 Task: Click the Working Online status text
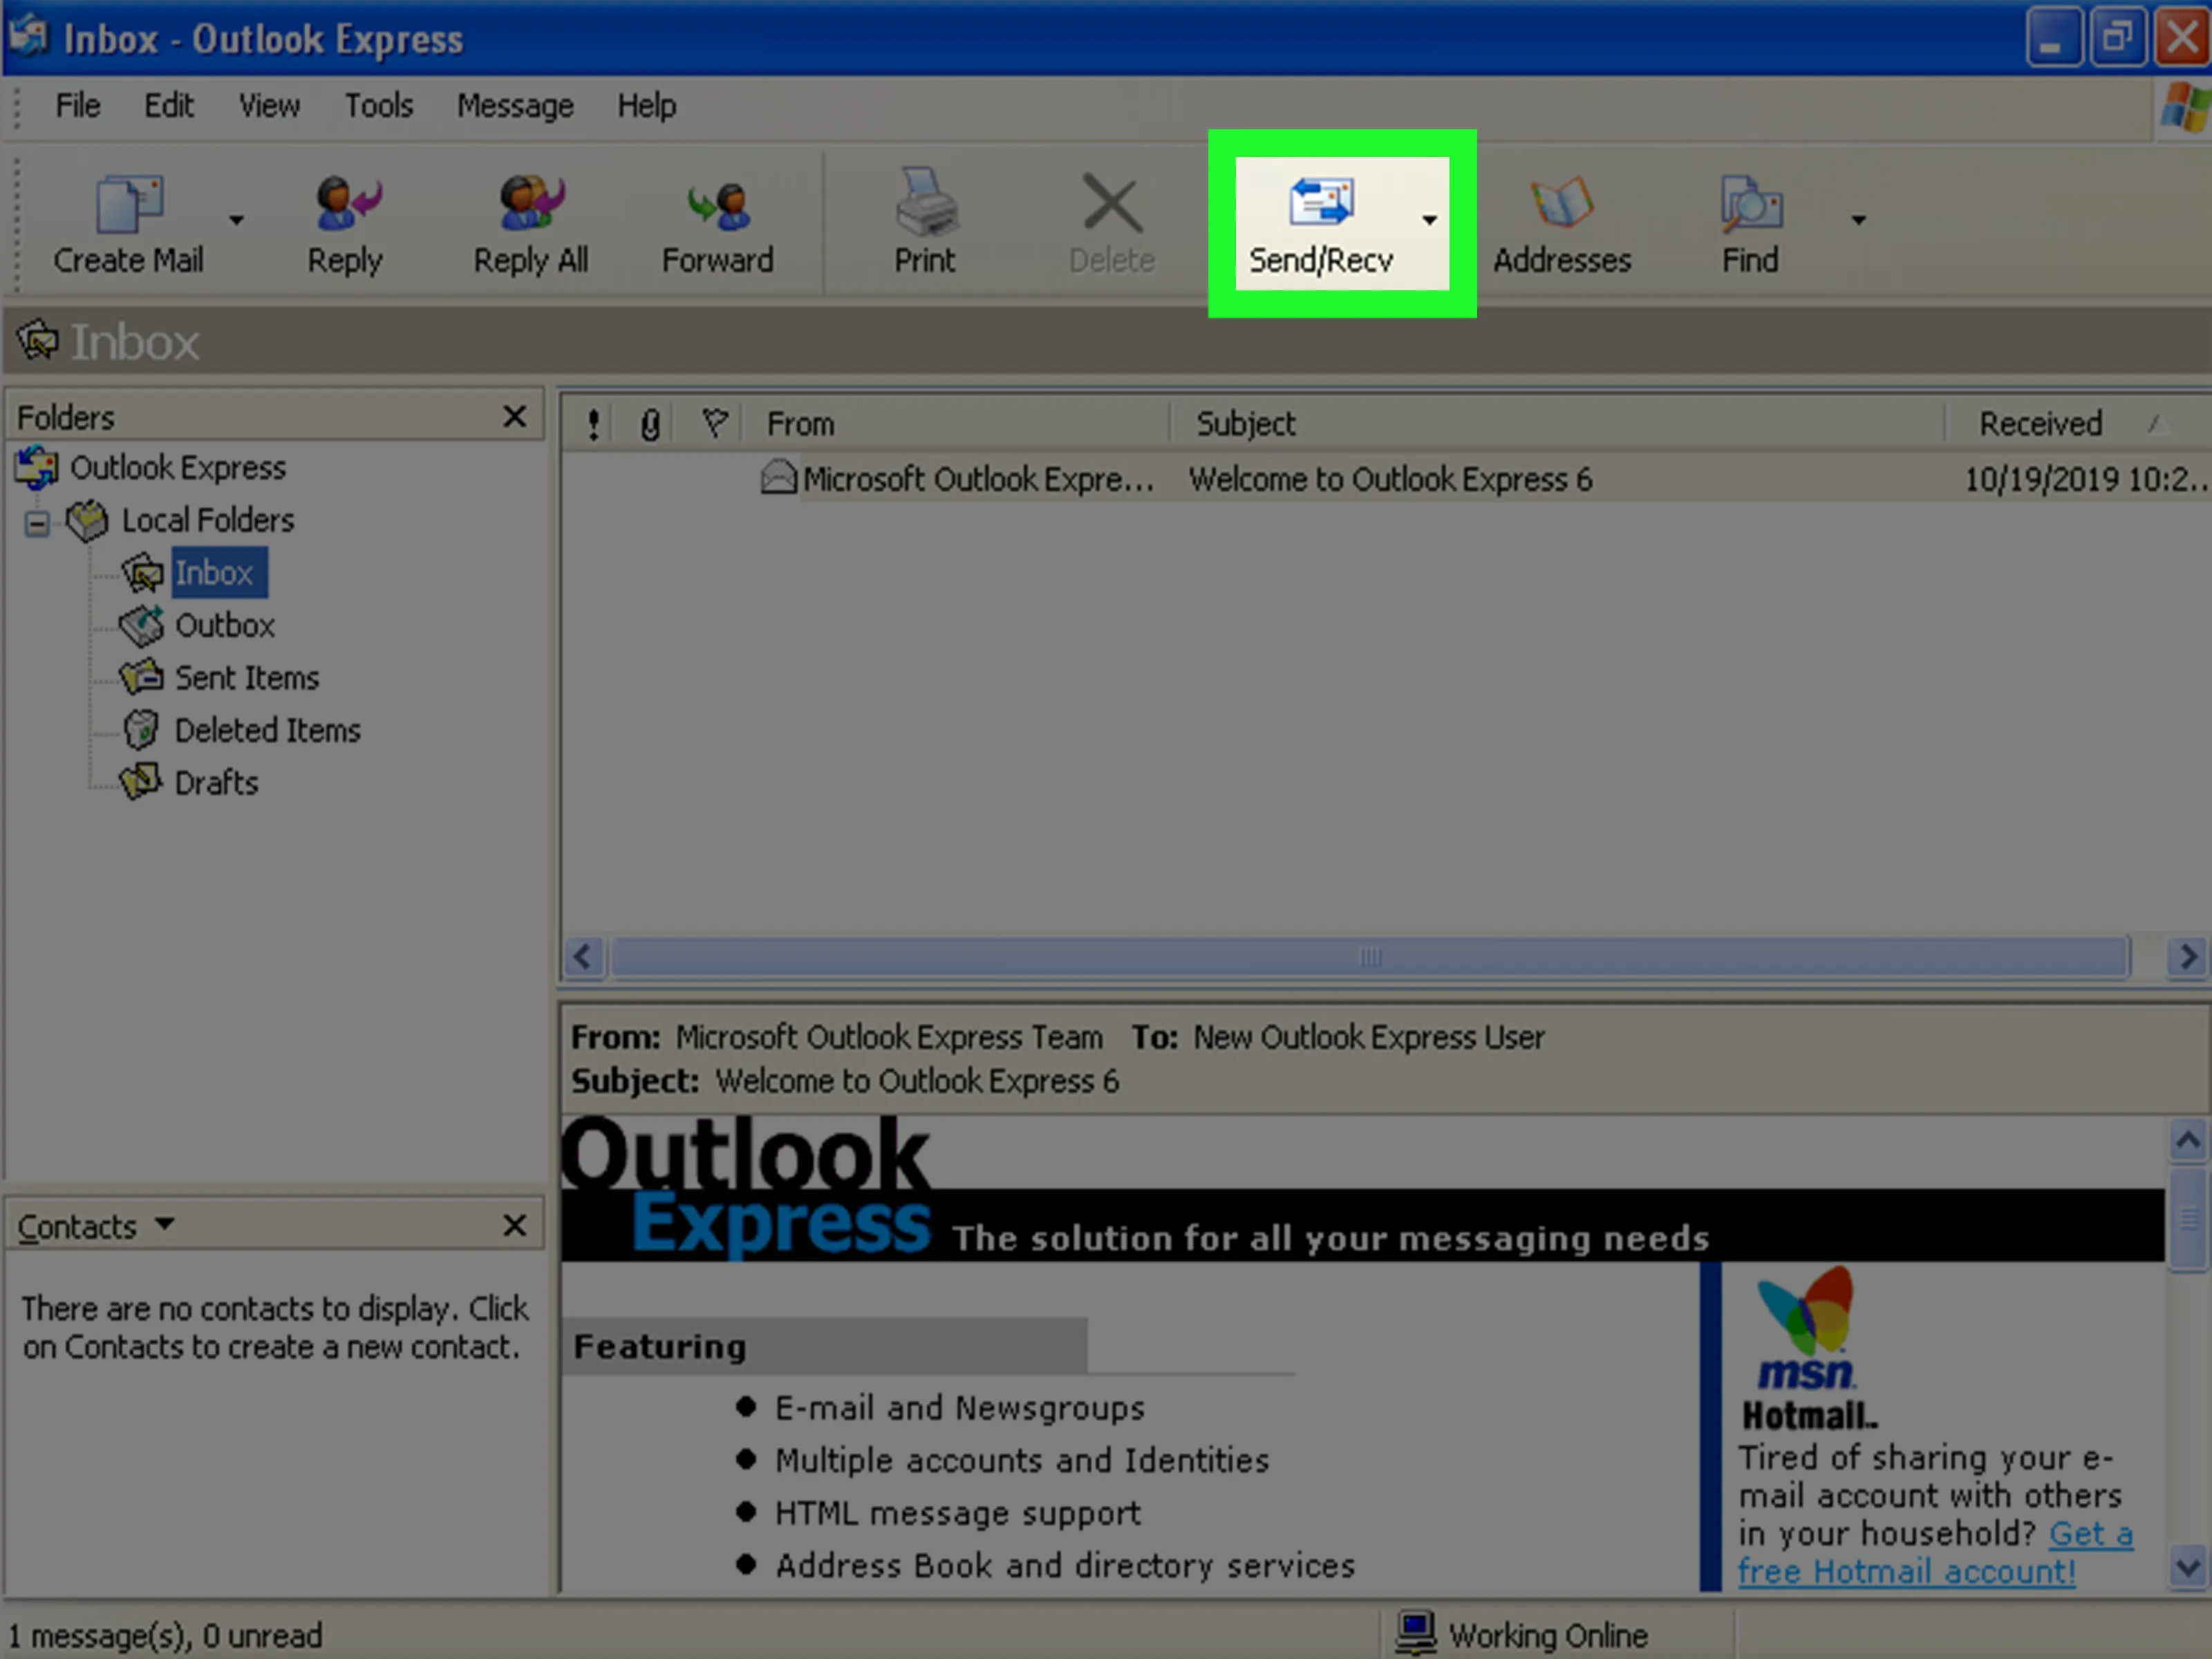1548,1636
